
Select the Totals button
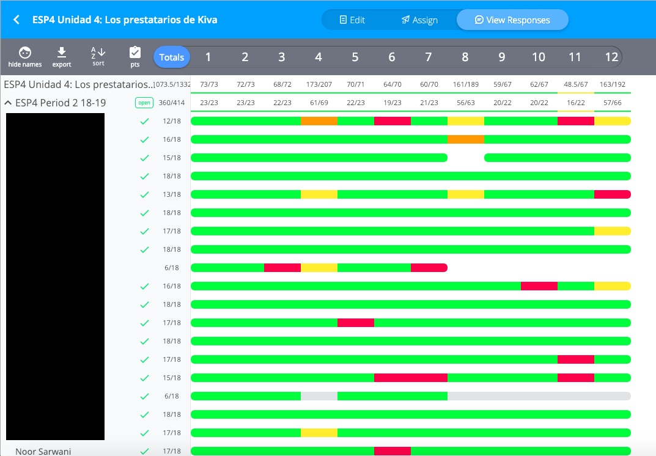tap(172, 57)
